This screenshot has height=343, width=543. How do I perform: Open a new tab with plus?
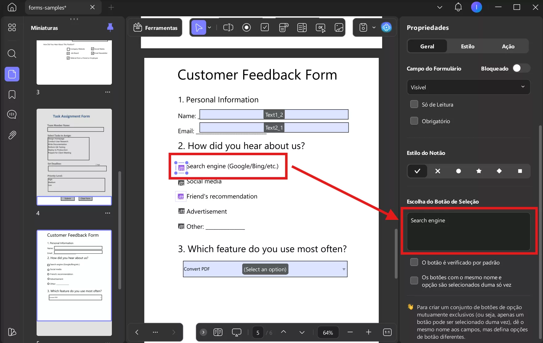(111, 7)
